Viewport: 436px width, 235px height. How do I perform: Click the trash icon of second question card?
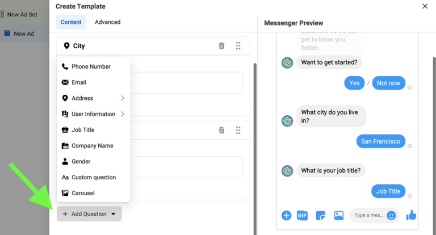(221, 130)
